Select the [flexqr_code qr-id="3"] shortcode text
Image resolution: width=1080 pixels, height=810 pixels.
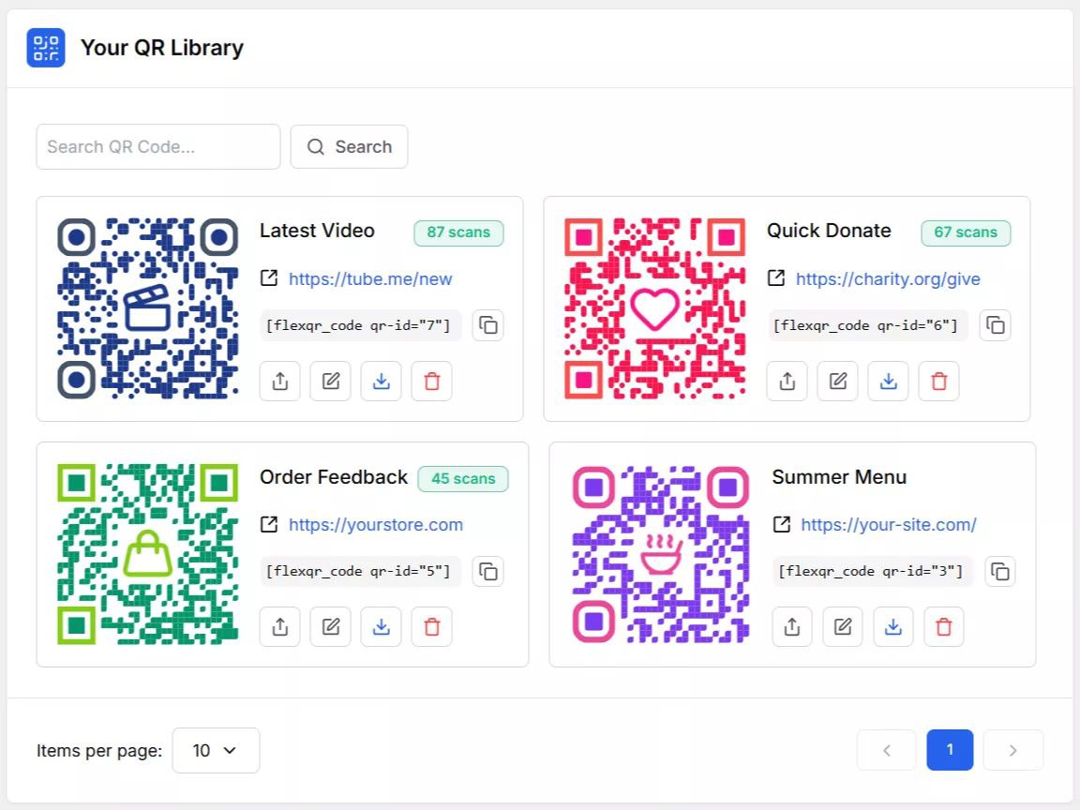(873, 571)
